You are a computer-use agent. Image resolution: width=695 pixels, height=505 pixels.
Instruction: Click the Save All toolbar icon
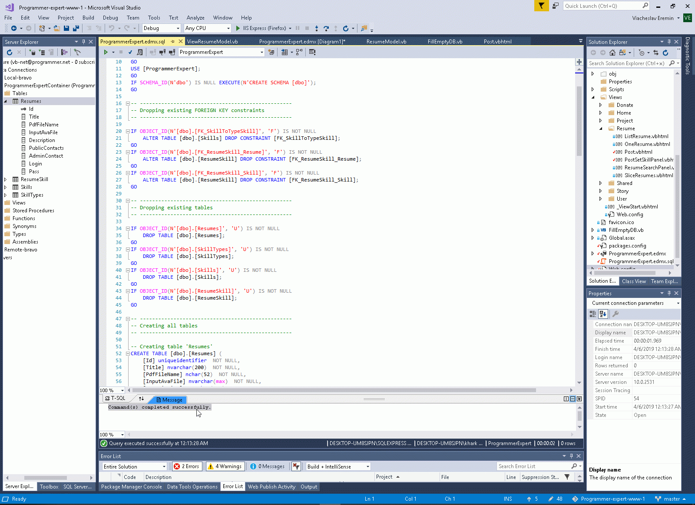point(76,28)
